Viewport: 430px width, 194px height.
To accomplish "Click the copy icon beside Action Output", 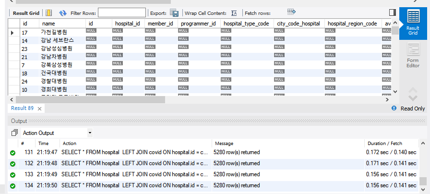I will click(14, 133).
